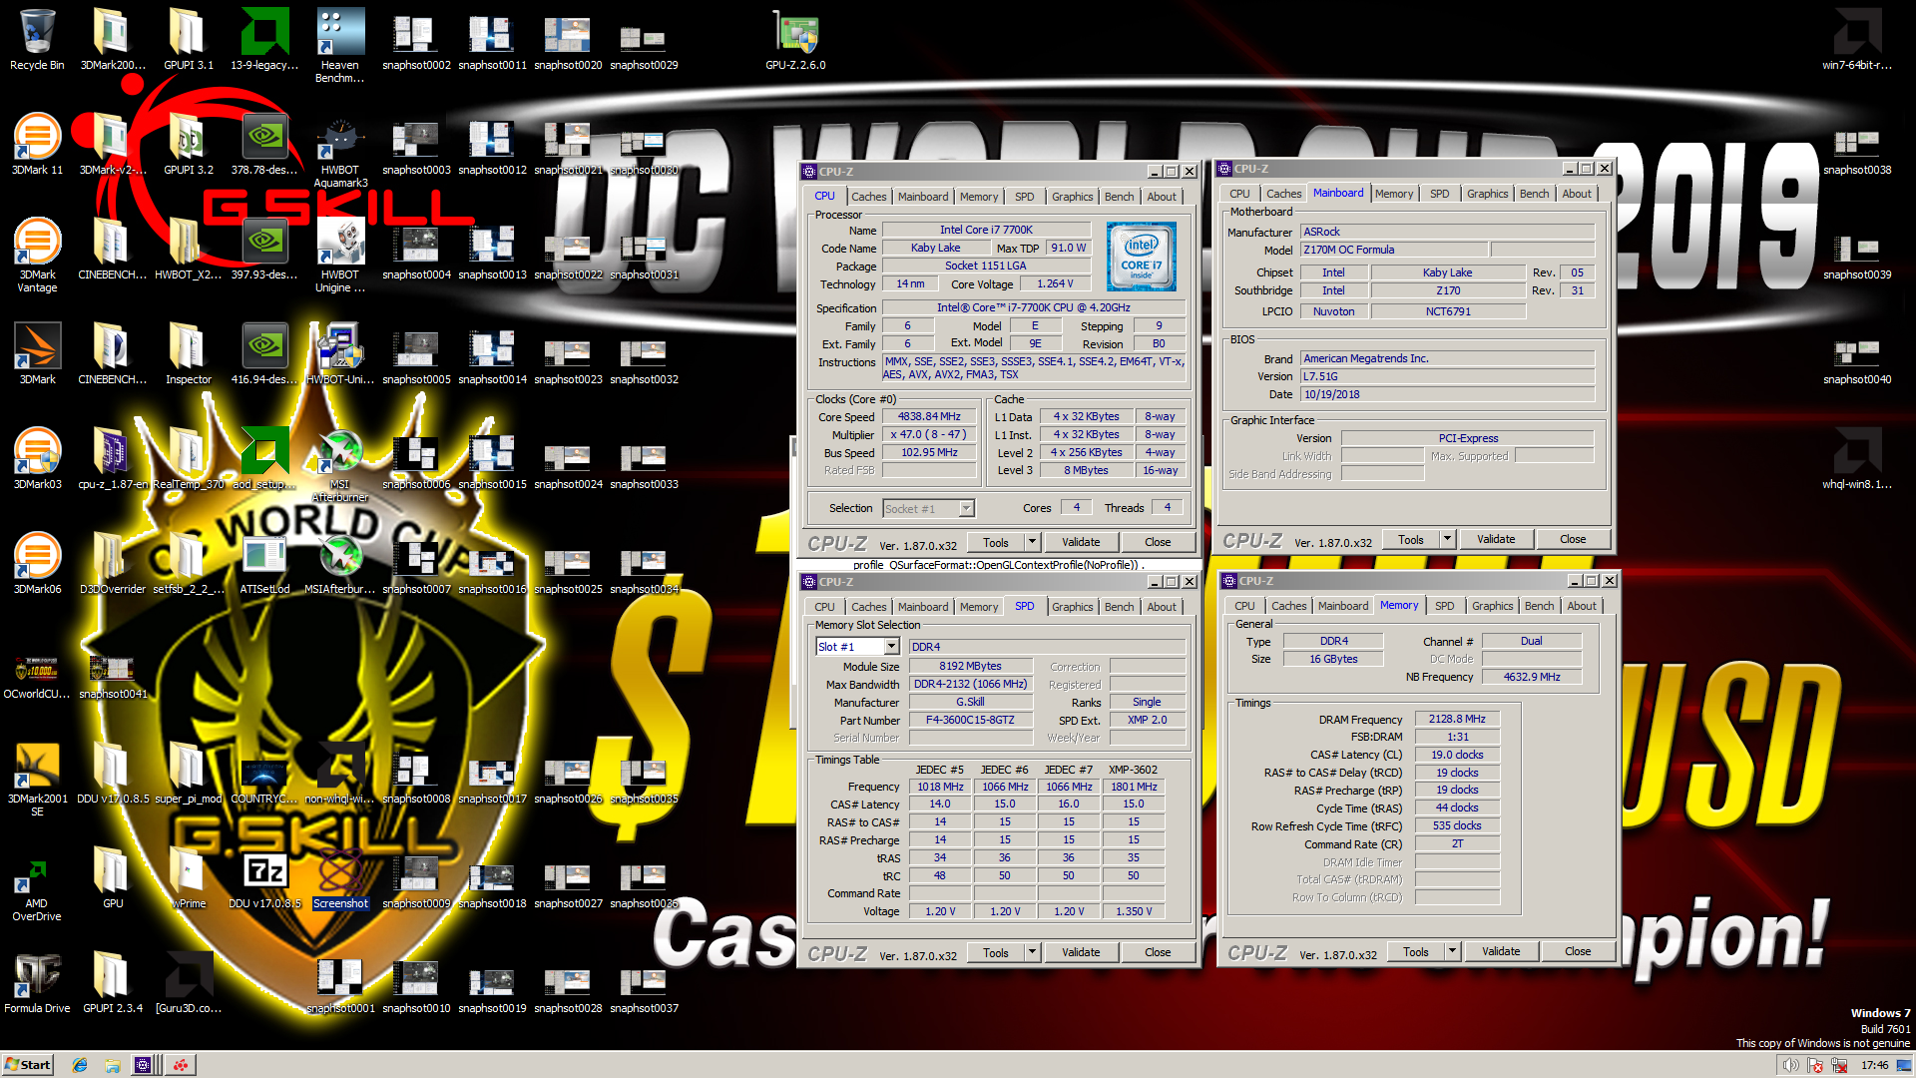The image size is (1916, 1078).
Task: Click the BIOS Version L7.51G field
Action: click(x=1447, y=376)
